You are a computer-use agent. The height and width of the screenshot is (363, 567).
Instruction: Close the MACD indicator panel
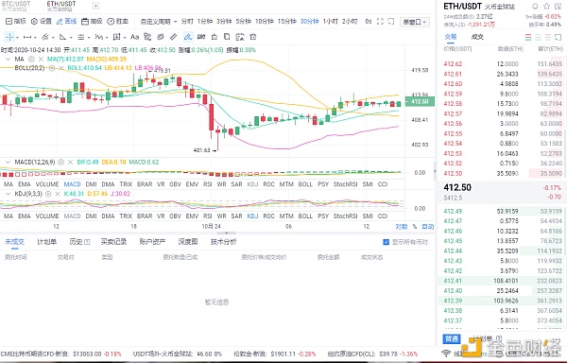(x=71, y=162)
